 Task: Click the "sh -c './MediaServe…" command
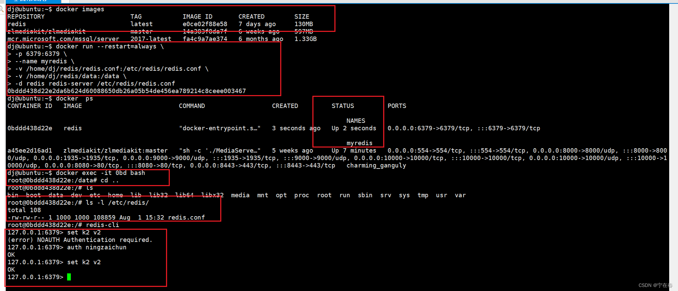point(220,151)
